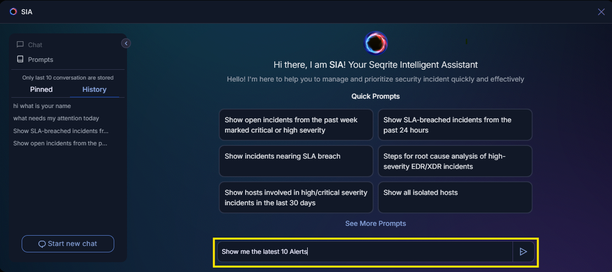The image size is (612, 272).
Task: Switch to the Pinned tab
Action: pos(41,89)
